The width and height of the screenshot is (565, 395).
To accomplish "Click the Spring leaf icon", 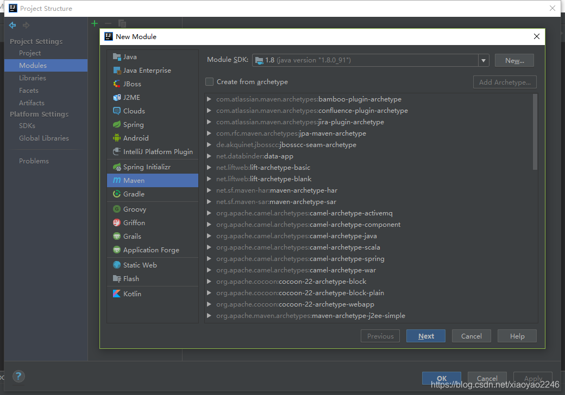I will point(117,124).
